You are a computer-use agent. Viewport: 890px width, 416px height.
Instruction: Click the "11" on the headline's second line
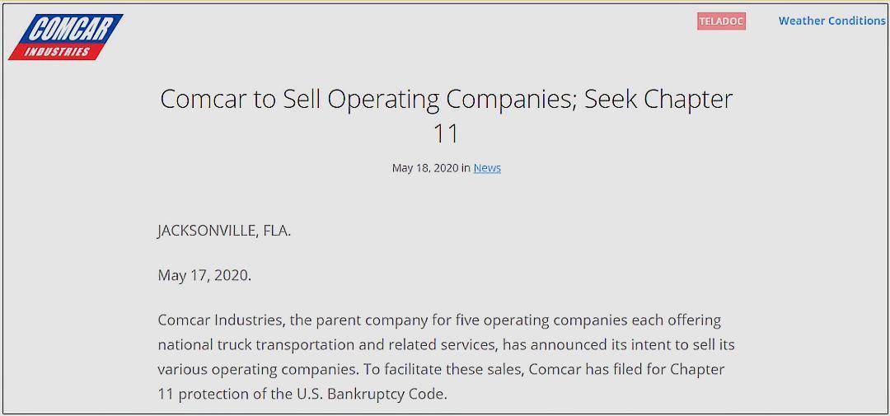coord(446,133)
